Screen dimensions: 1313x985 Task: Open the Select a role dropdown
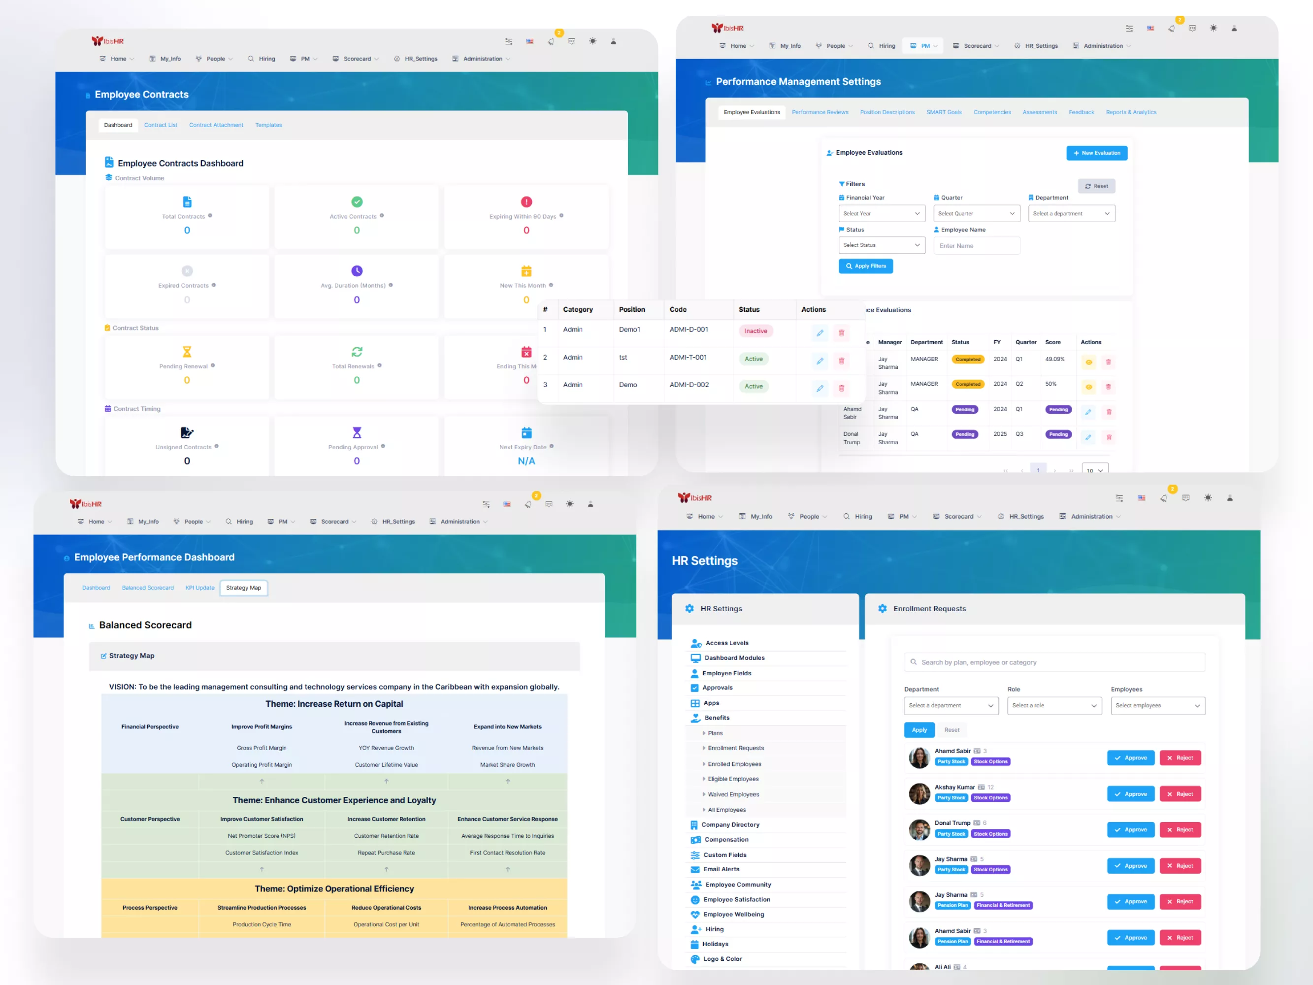click(1054, 705)
